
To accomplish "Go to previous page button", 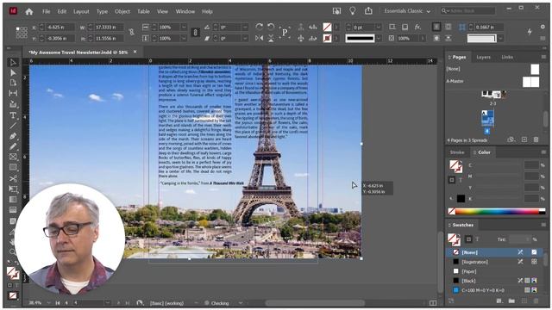I will tap(66, 302).
